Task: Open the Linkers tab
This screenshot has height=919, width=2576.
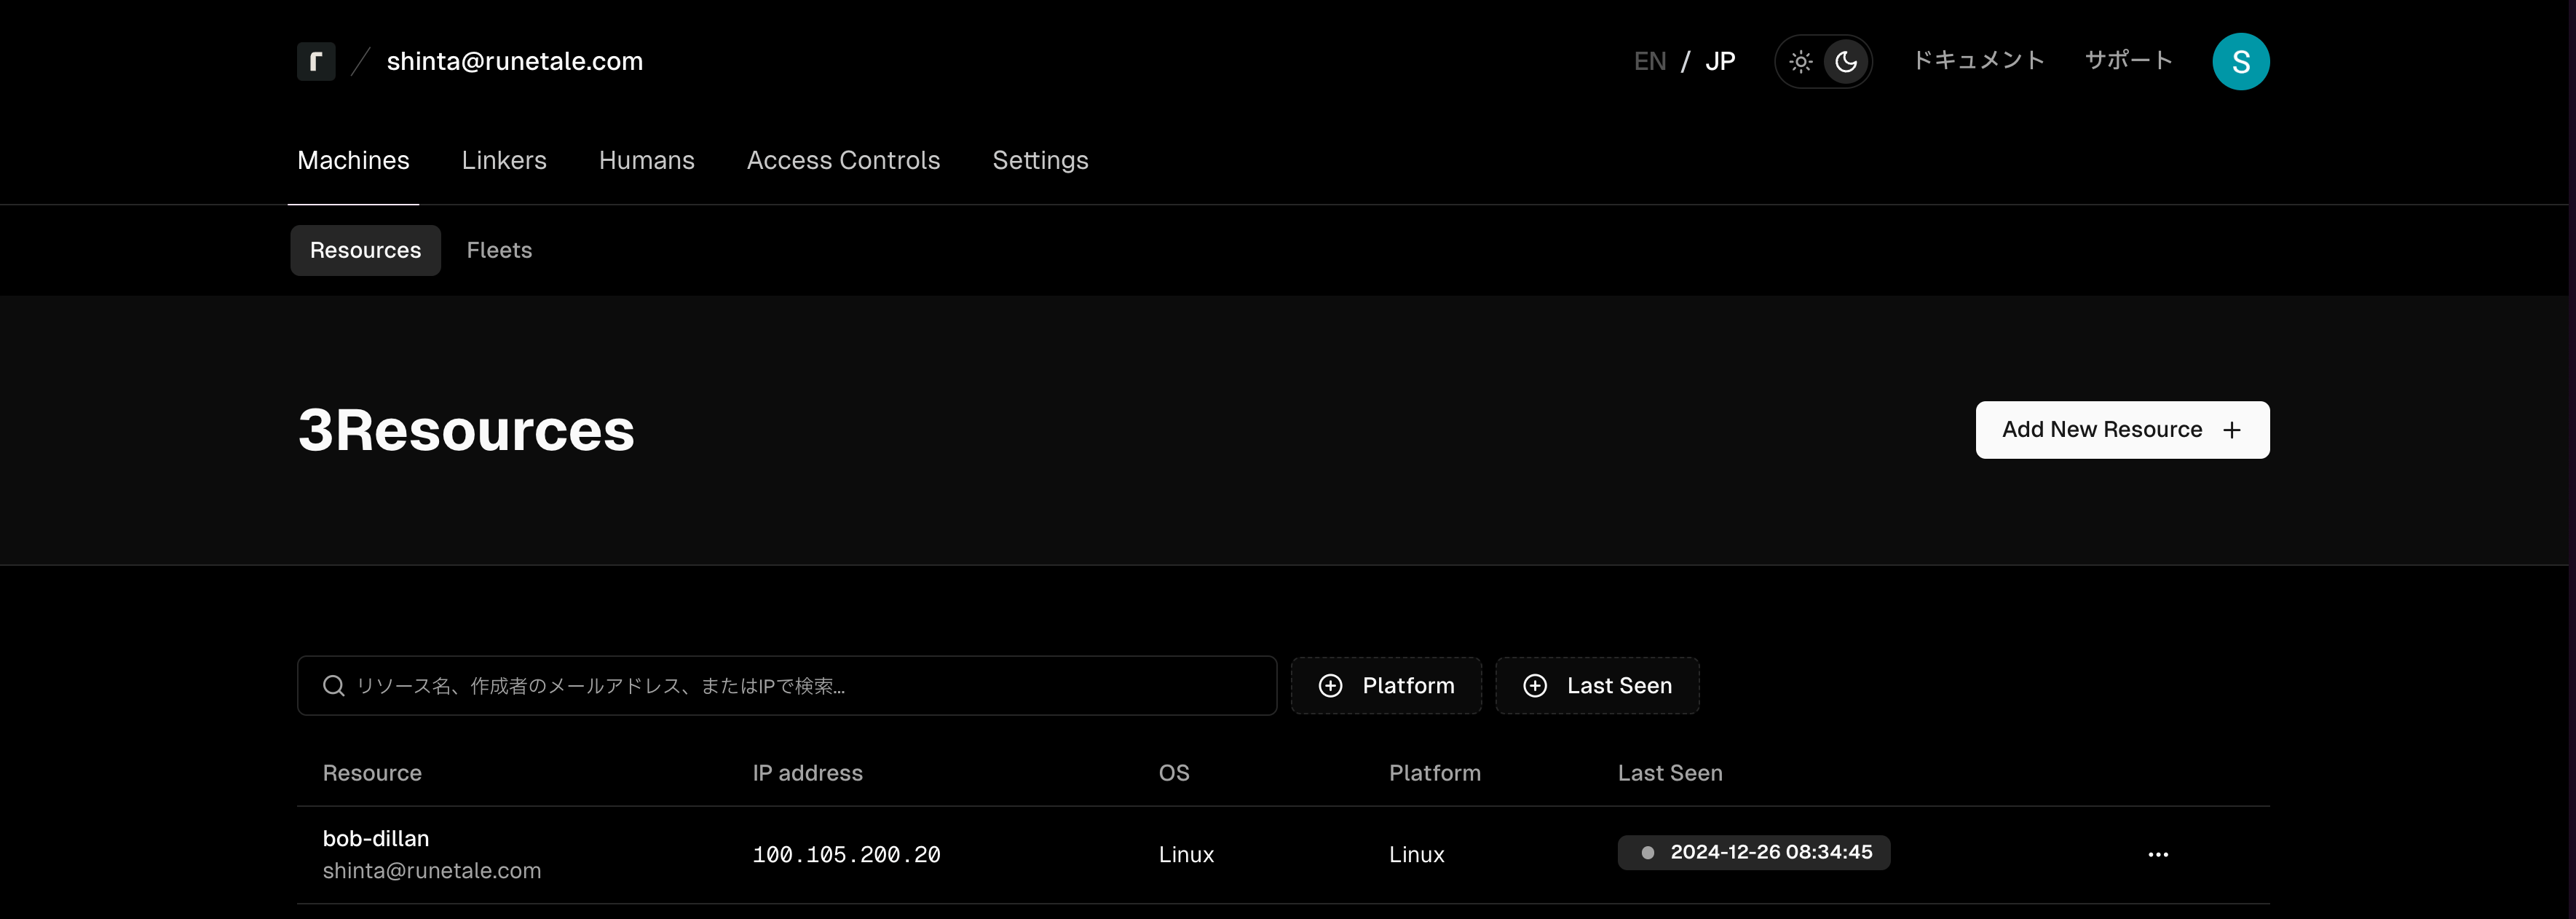Action: (504, 161)
